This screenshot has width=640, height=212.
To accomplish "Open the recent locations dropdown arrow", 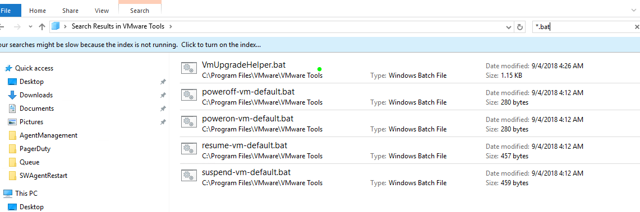I will pos(30,27).
